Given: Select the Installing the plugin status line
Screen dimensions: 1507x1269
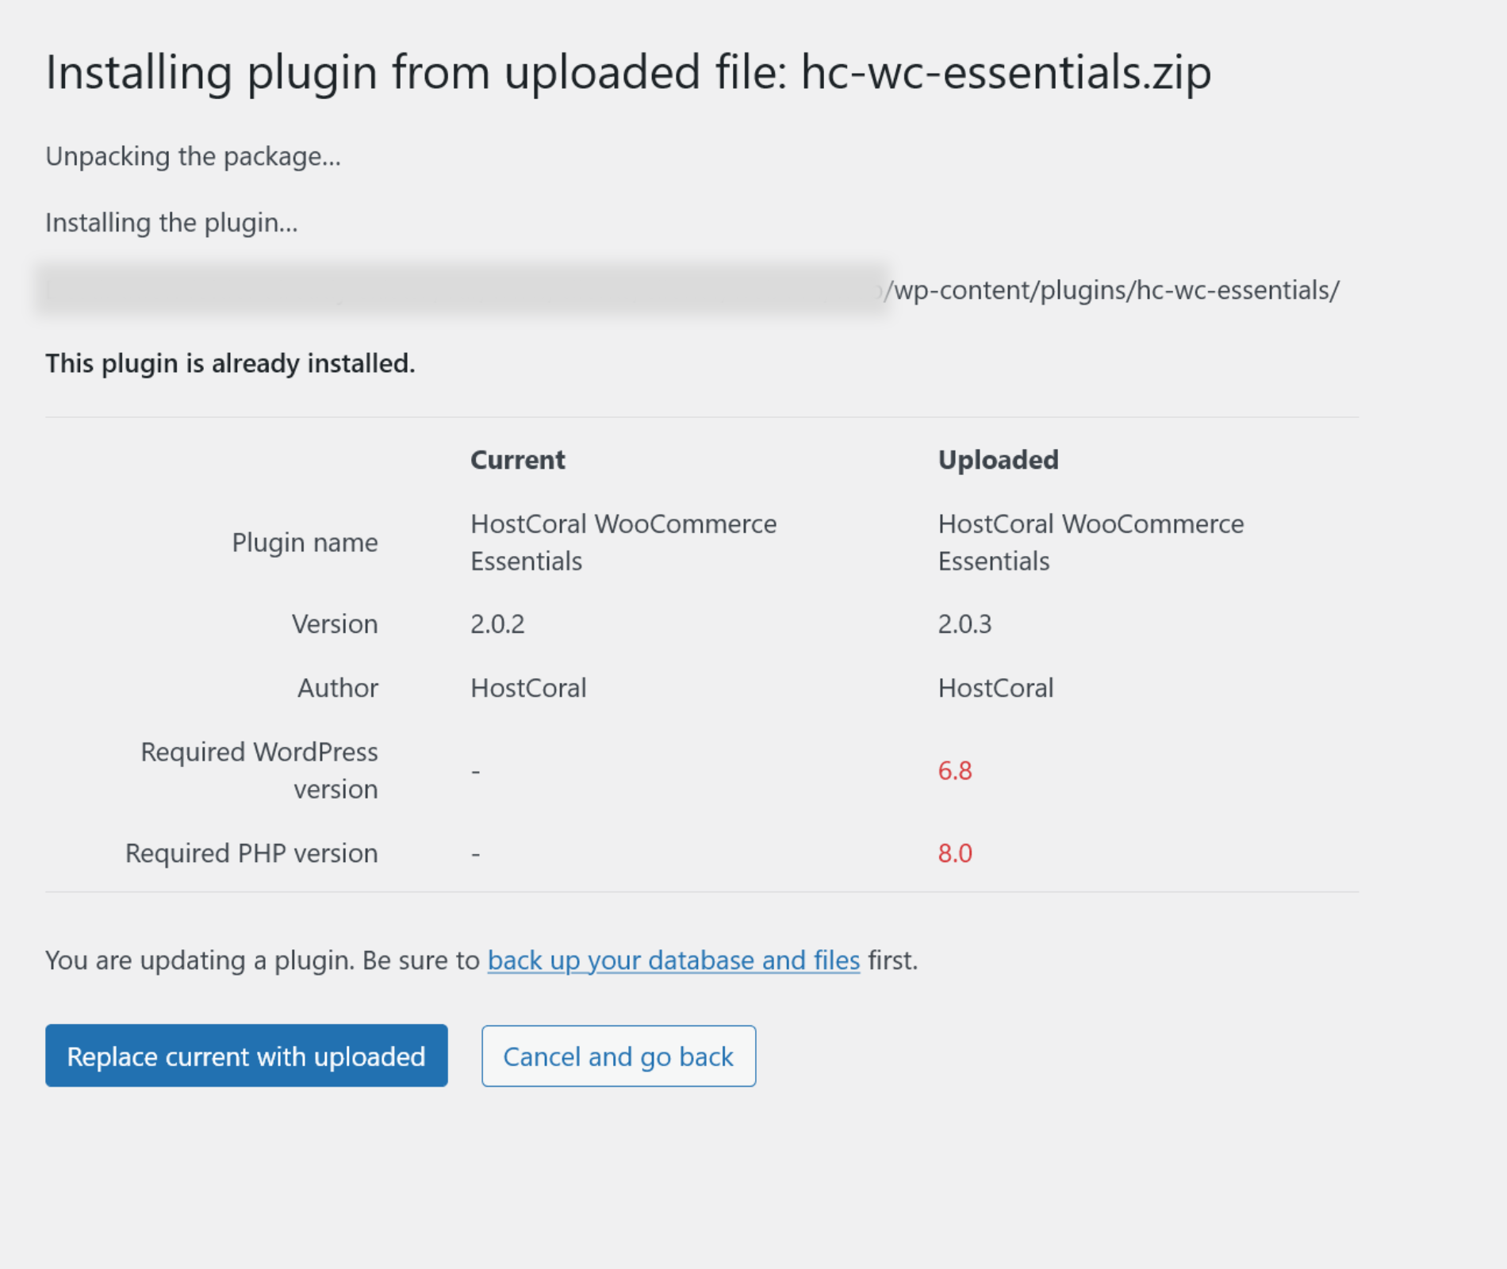Looking at the screenshot, I should (x=171, y=223).
